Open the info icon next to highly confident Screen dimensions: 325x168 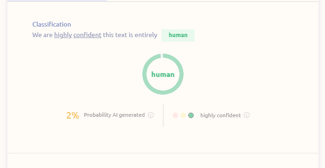pyautogui.click(x=247, y=115)
